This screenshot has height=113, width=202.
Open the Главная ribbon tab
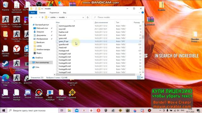[x=42, y=13]
